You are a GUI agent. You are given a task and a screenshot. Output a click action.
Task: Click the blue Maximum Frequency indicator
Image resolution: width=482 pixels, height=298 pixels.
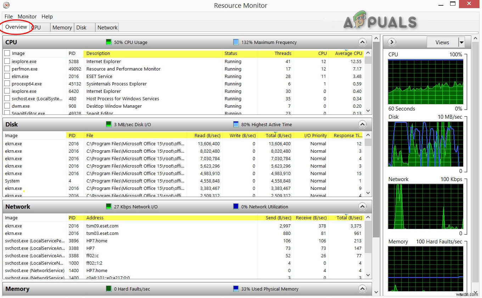[x=236, y=42]
